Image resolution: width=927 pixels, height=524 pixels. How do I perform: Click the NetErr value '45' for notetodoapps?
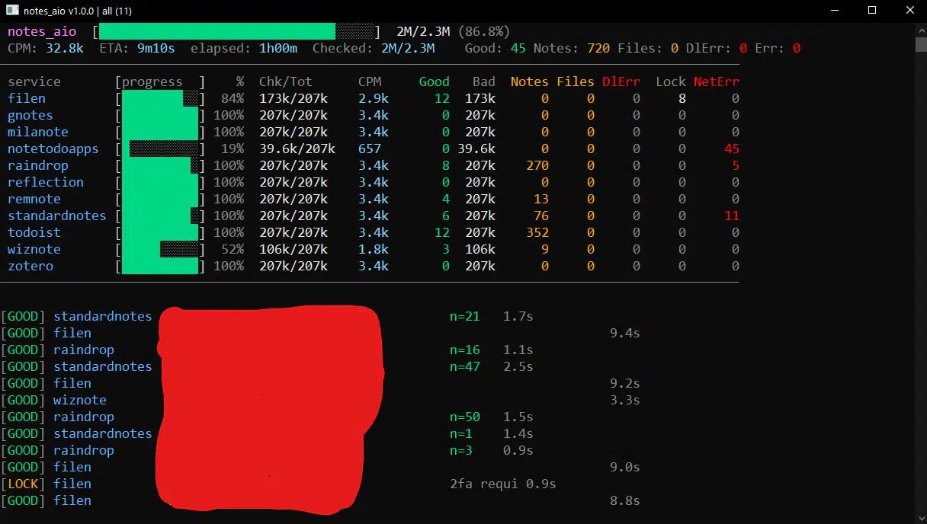(732, 149)
